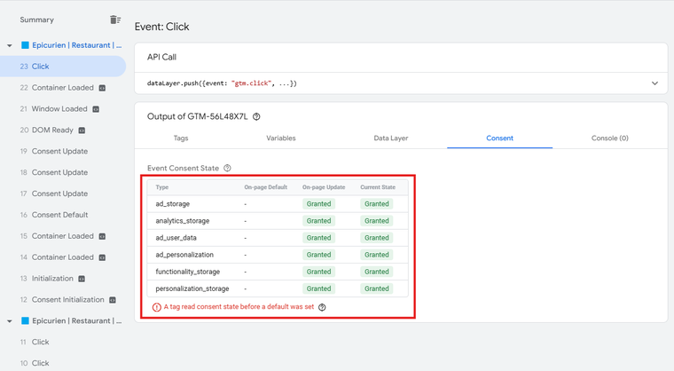Expand the dataLayer.push API call chevron
The height and width of the screenshot is (371, 674).
click(x=654, y=83)
